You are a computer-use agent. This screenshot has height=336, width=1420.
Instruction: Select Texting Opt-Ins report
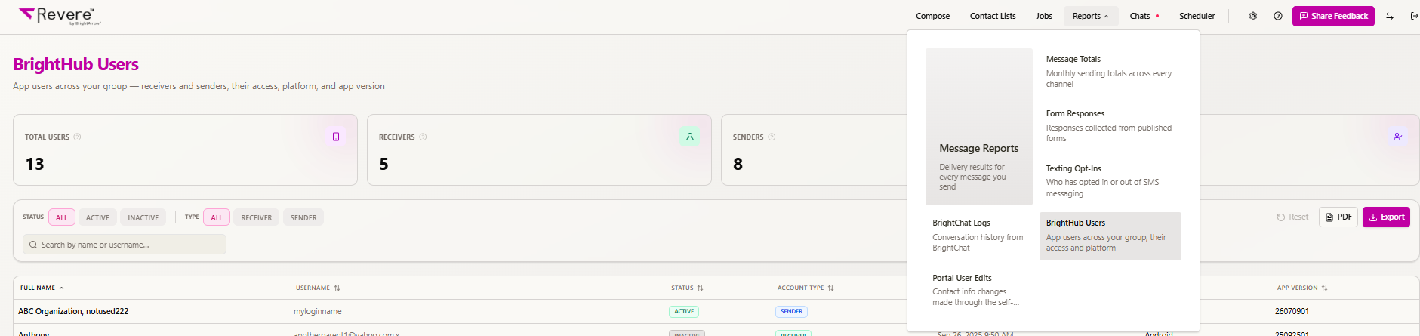pyautogui.click(x=1110, y=181)
